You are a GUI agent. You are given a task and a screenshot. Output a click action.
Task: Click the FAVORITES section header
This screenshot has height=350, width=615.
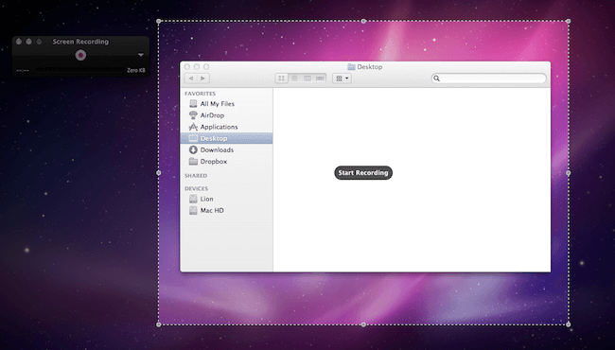click(200, 94)
